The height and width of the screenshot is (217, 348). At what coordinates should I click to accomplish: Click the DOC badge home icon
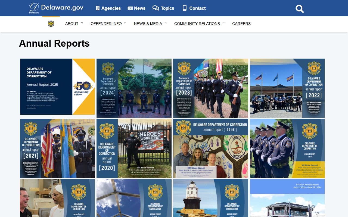click(51, 24)
